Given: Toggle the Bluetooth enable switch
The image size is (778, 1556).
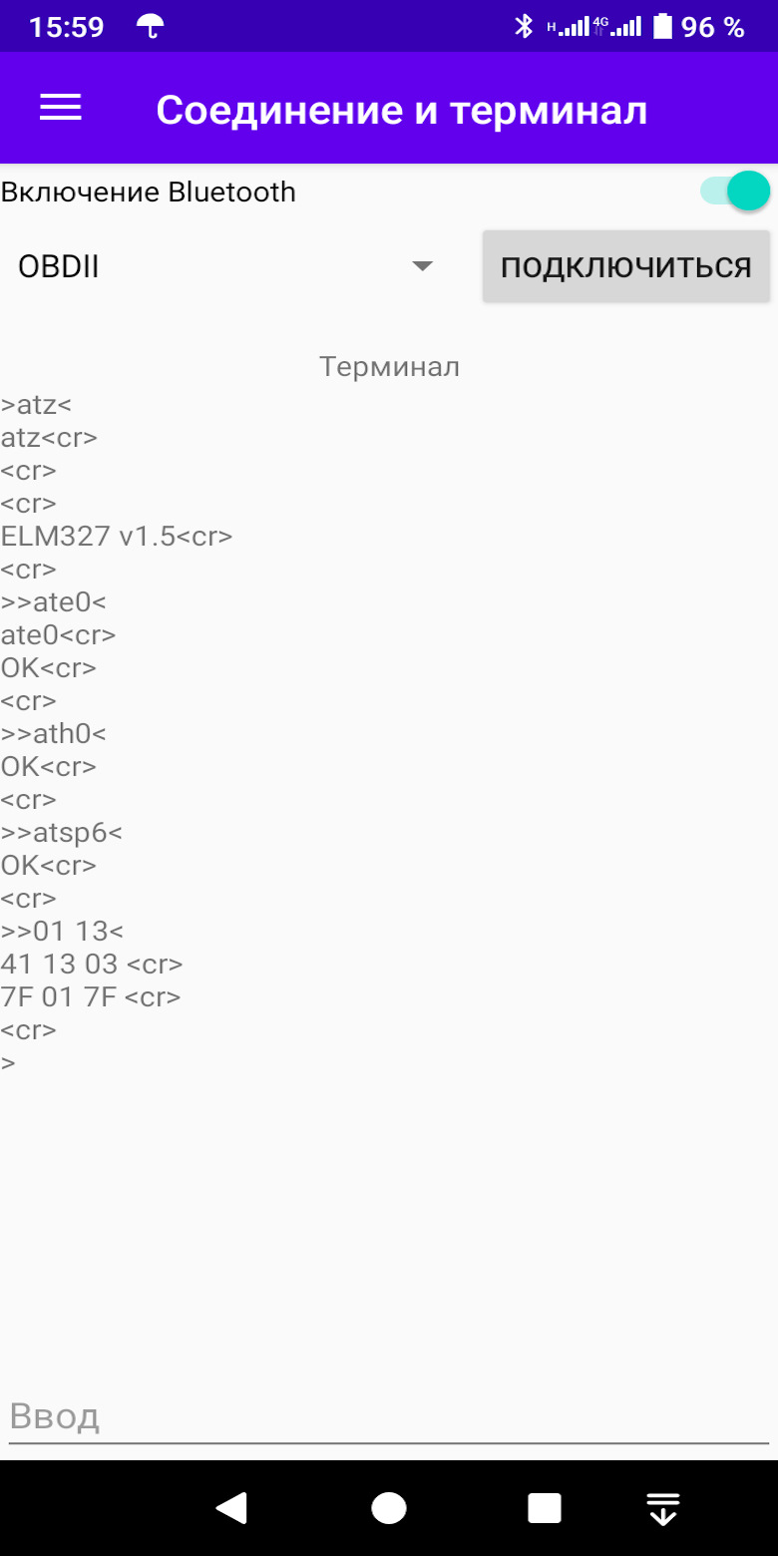Looking at the screenshot, I should click(x=735, y=192).
